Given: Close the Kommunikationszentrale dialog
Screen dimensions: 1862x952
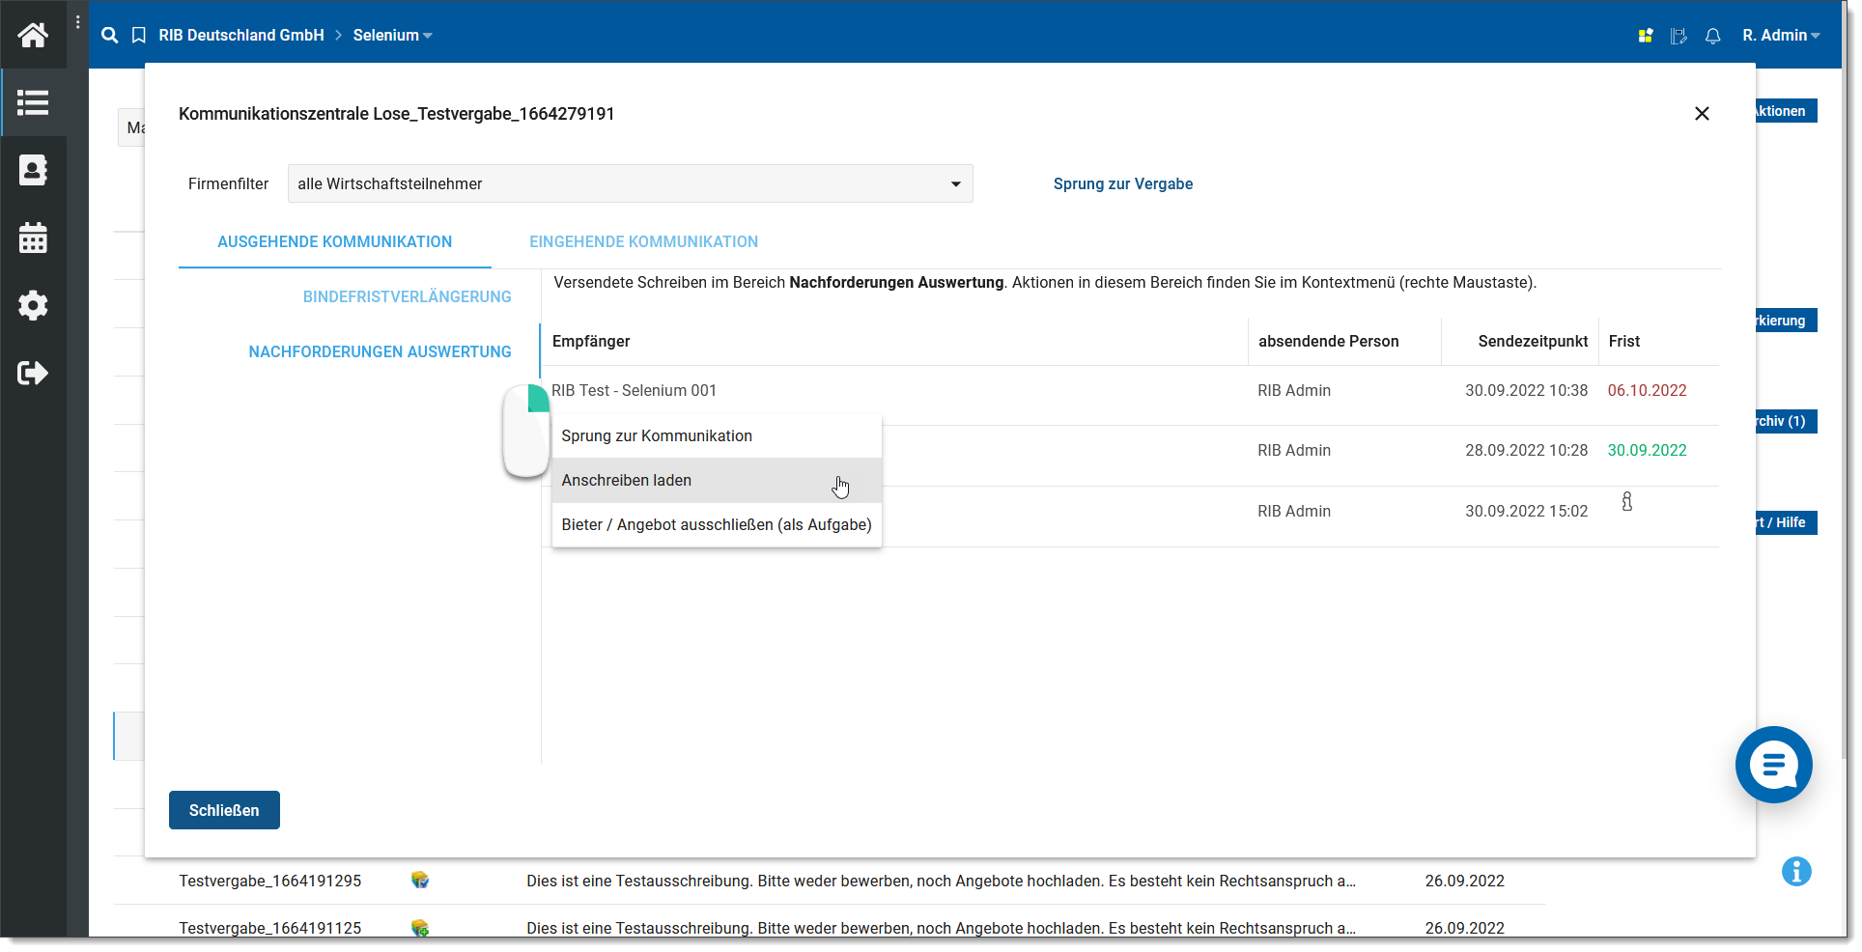Looking at the screenshot, I should 1702,114.
